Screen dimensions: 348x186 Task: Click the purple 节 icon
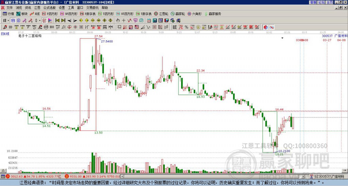tap(135, 20)
